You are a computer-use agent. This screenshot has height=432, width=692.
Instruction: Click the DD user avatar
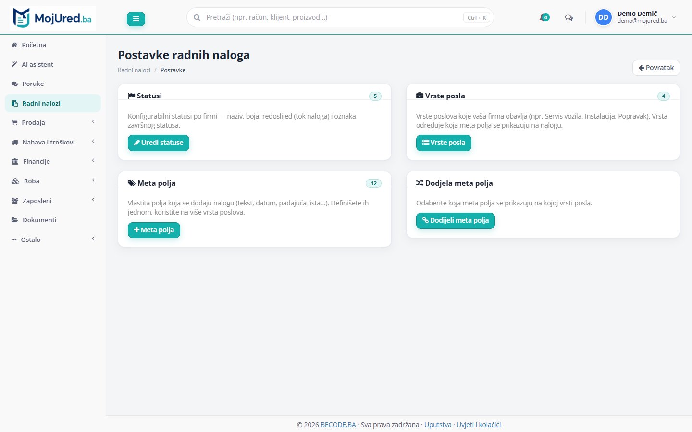(x=604, y=17)
